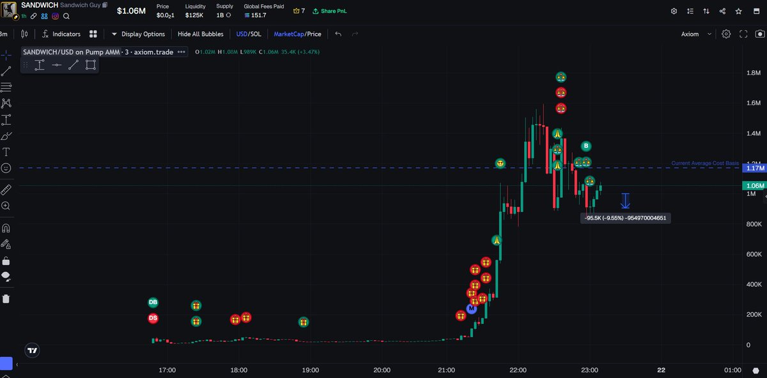Undo the last chart action
The height and width of the screenshot is (378, 767).
coord(338,34)
